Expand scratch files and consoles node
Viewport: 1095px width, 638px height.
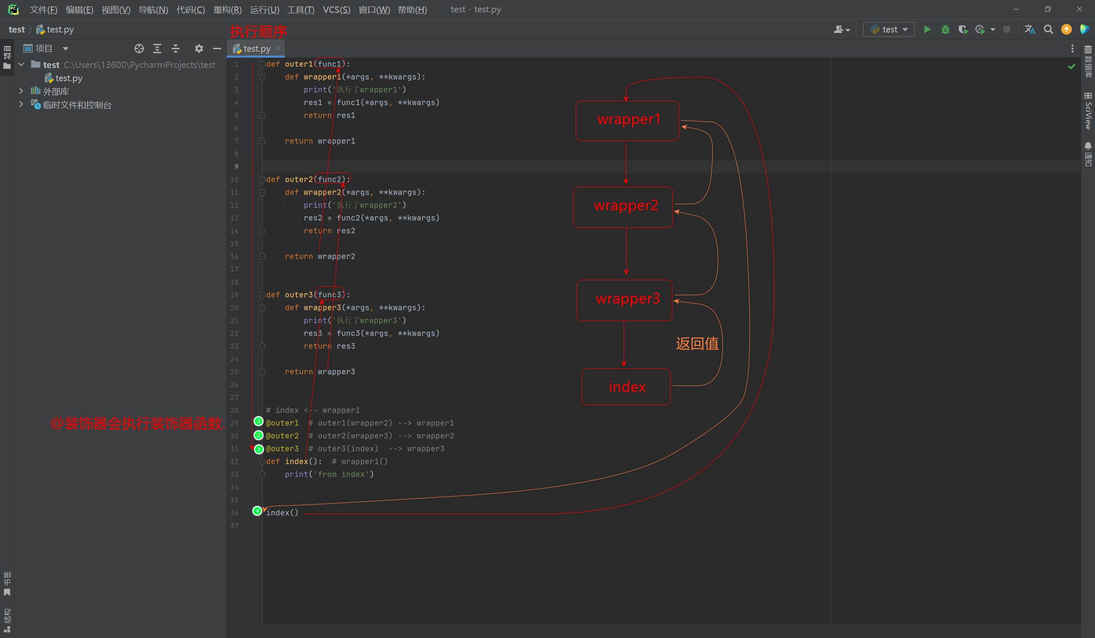tap(21, 105)
